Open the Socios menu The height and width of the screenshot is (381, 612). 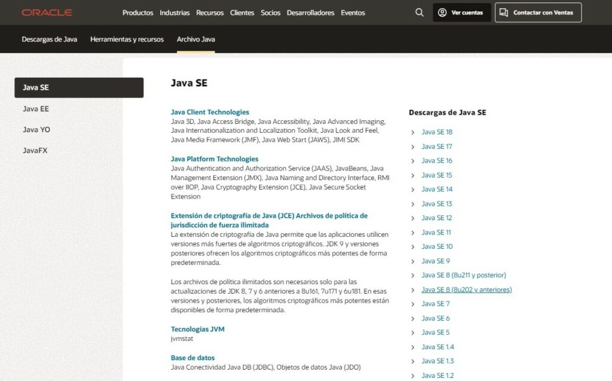point(271,13)
